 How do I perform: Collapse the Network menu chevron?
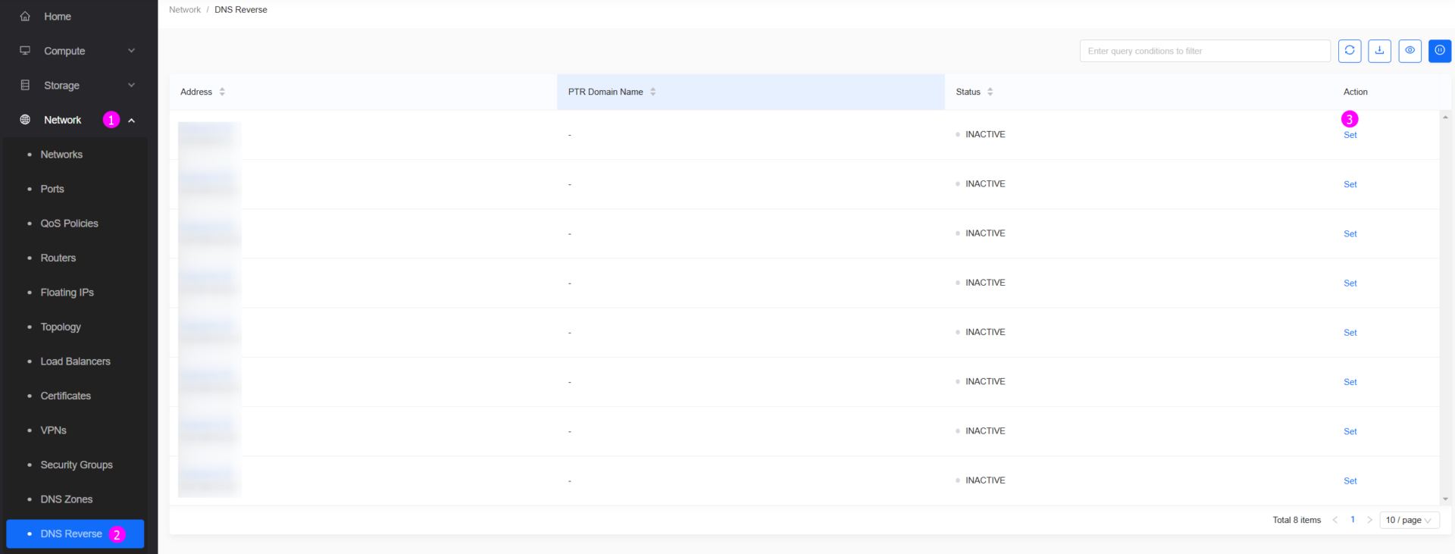[131, 121]
